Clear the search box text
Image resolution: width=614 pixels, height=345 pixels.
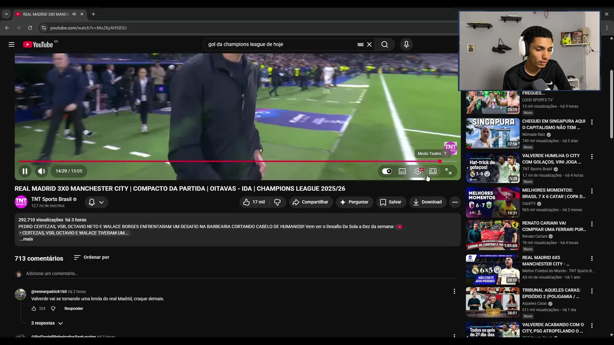tap(369, 45)
